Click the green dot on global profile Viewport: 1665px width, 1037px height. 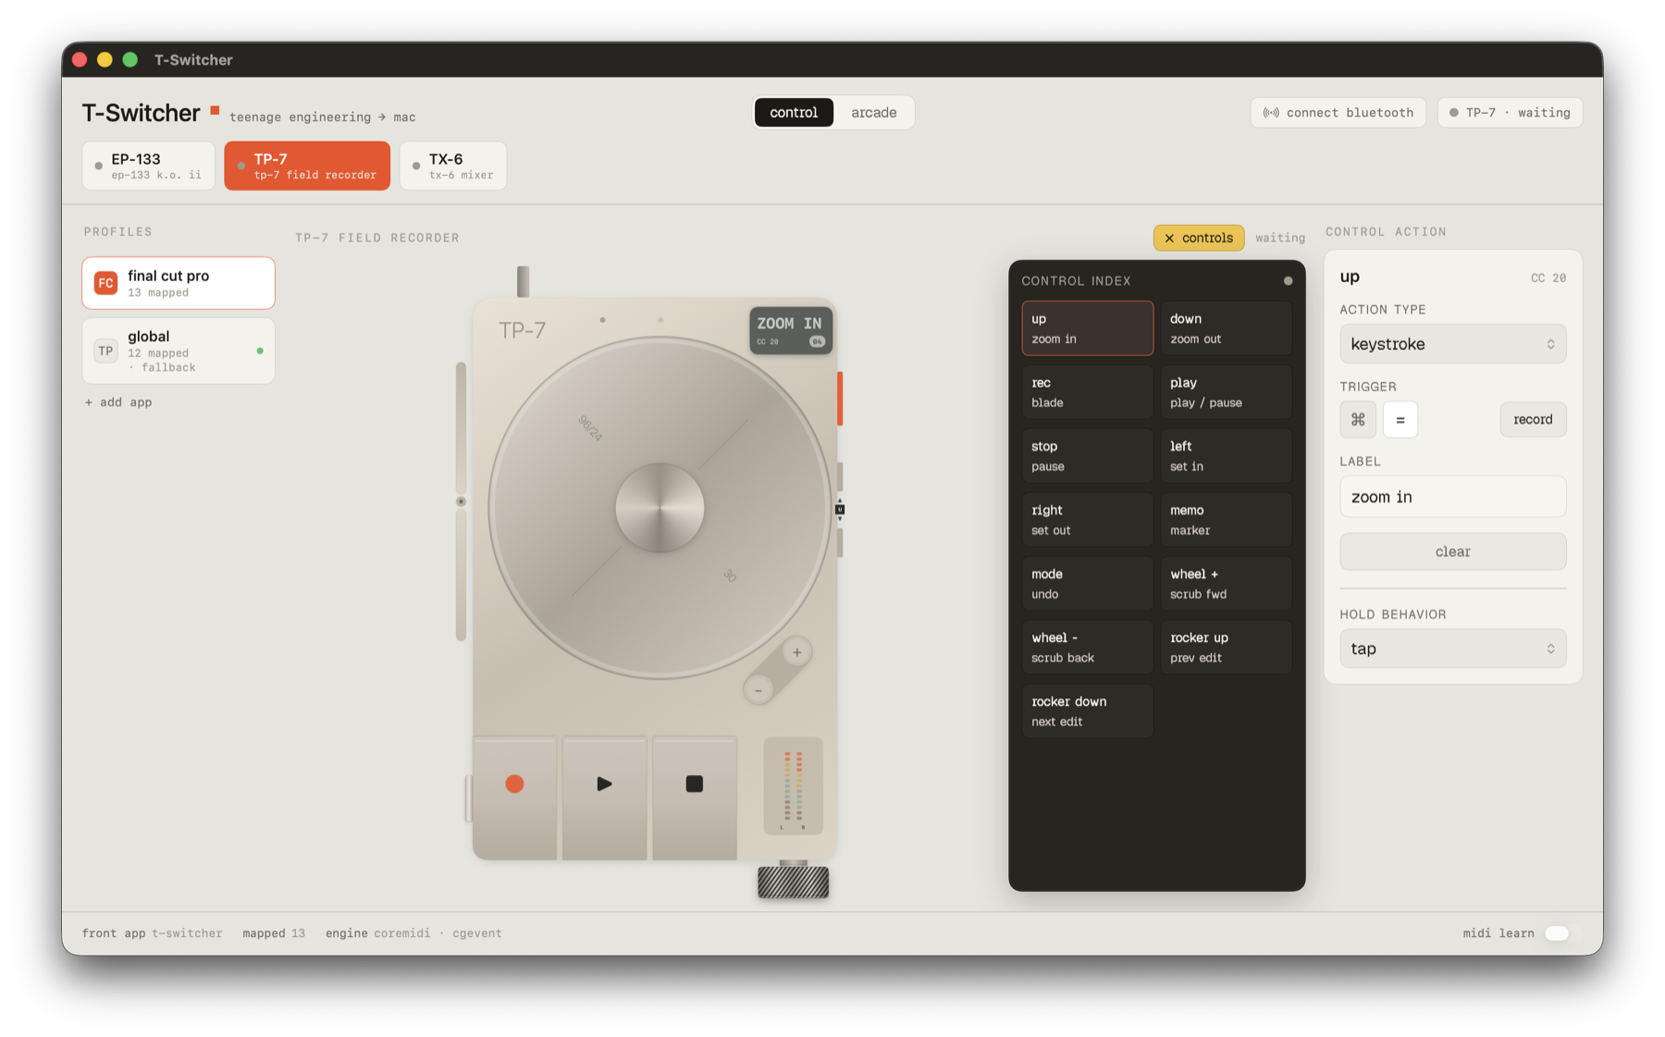(x=260, y=351)
